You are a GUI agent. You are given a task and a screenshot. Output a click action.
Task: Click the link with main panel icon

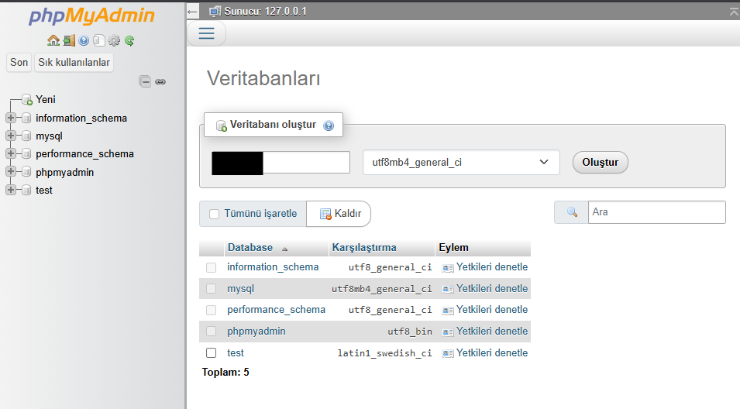click(x=160, y=81)
